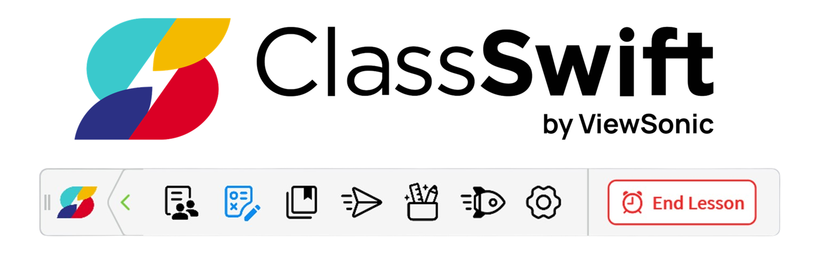Click the large ClassSwift lightning S emblem
This screenshot has width=814, height=257.
(152, 79)
